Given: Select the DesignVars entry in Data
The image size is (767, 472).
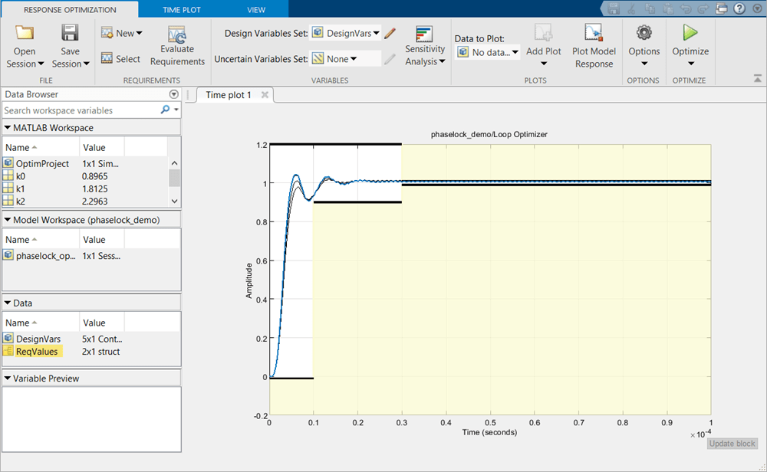Looking at the screenshot, I should point(91,339).
